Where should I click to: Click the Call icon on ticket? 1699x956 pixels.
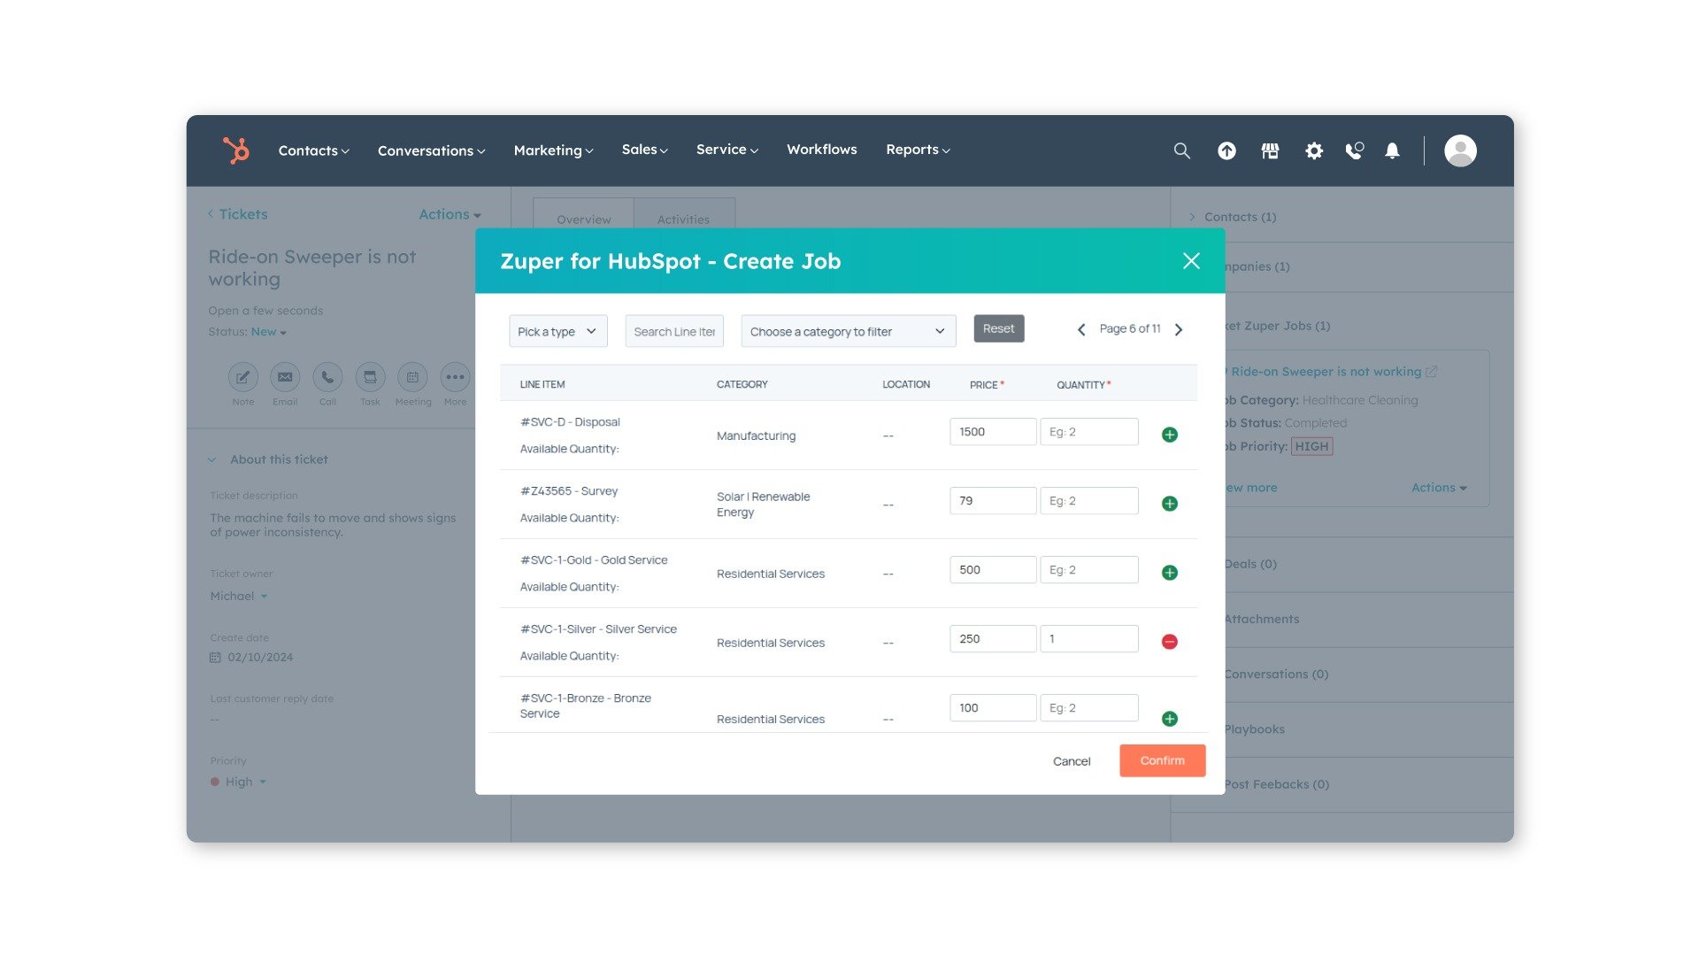327,377
